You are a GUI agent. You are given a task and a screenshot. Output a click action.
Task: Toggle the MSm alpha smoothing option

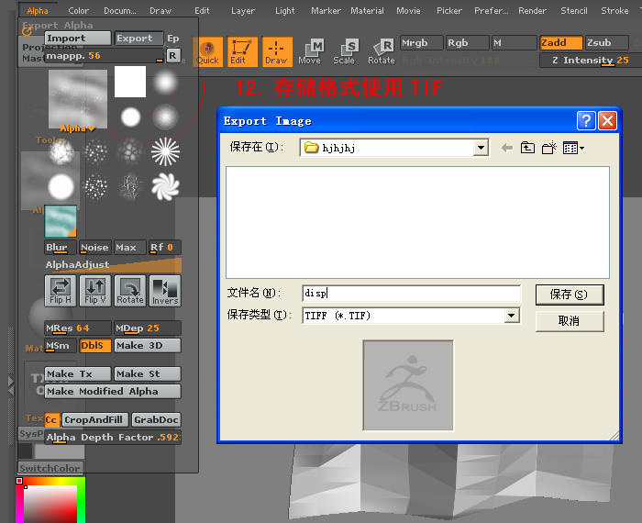click(x=61, y=345)
